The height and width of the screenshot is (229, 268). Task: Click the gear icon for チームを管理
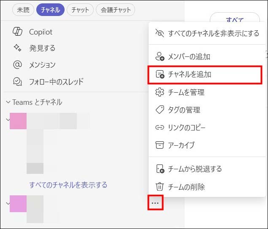pos(160,92)
